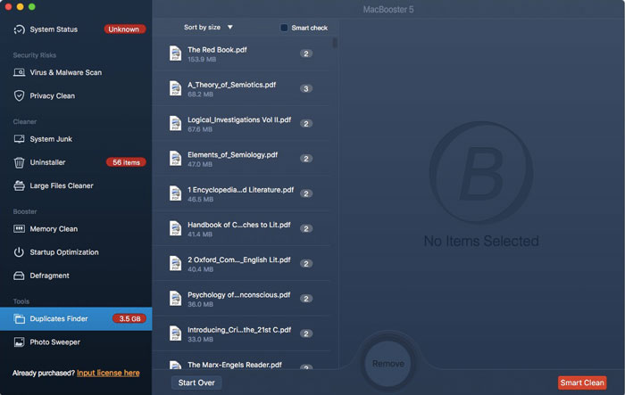
Task: Open the Input license here link
Action: [x=108, y=373]
